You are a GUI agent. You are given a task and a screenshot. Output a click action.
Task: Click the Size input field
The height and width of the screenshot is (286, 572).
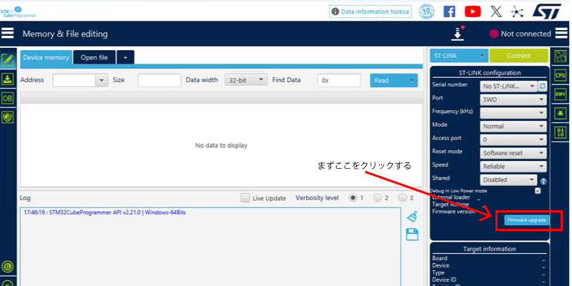click(159, 80)
